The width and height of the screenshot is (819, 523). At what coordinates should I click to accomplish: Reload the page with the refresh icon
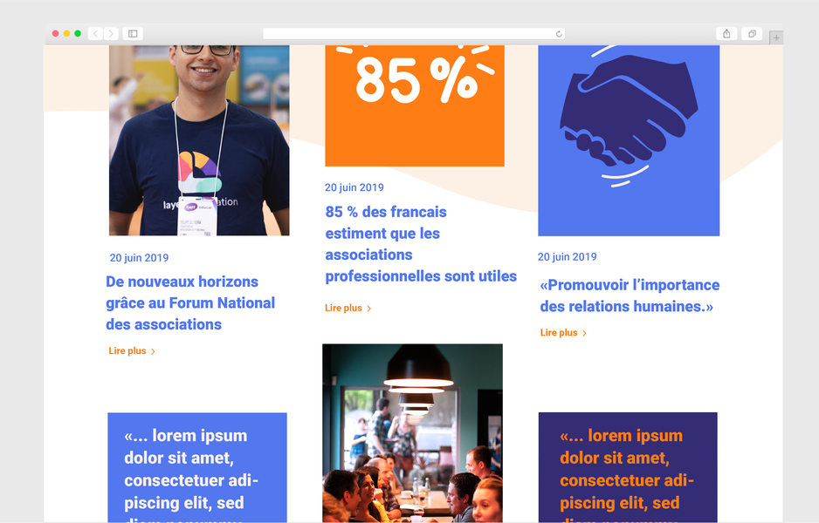[x=558, y=34]
